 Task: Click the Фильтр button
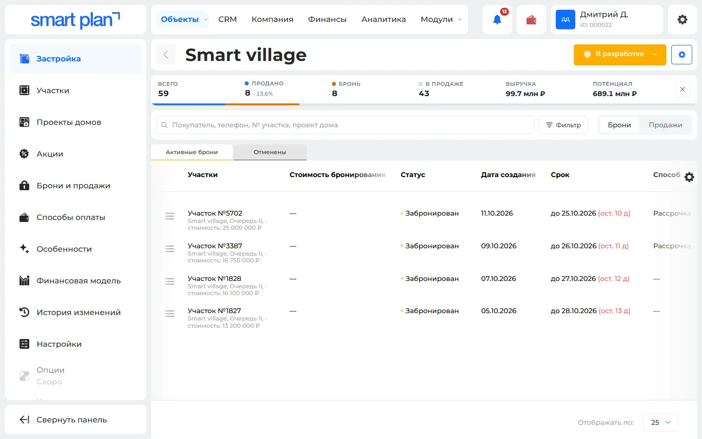tap(563, 125)
